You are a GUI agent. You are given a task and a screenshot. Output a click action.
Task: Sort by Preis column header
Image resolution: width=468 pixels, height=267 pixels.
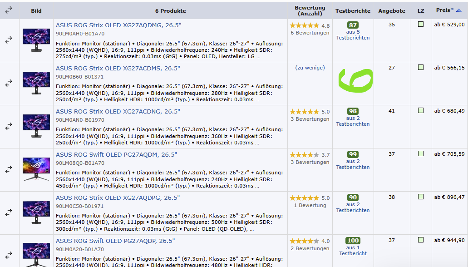[445, 10]
